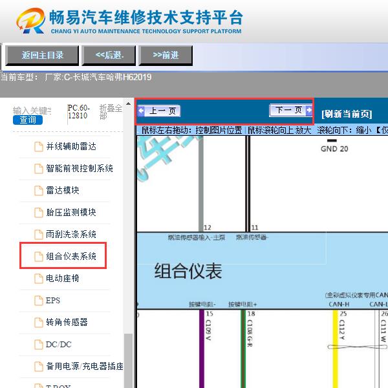Select the EPS item in the list

click(53, 301)
